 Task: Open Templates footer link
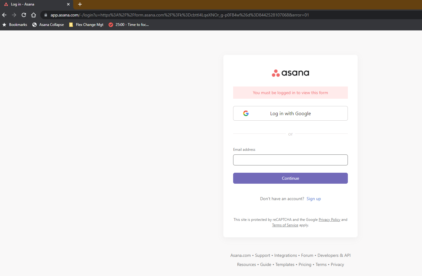(285, 264)
